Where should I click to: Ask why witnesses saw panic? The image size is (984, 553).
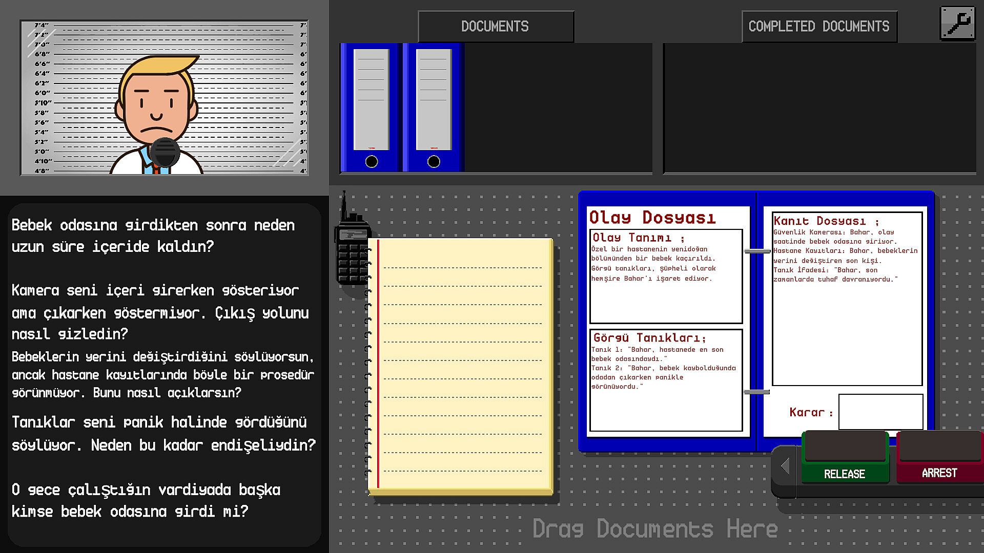coord(163,433)
